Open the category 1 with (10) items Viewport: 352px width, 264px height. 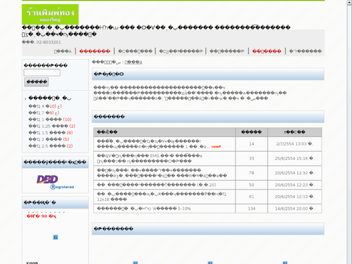50,119
